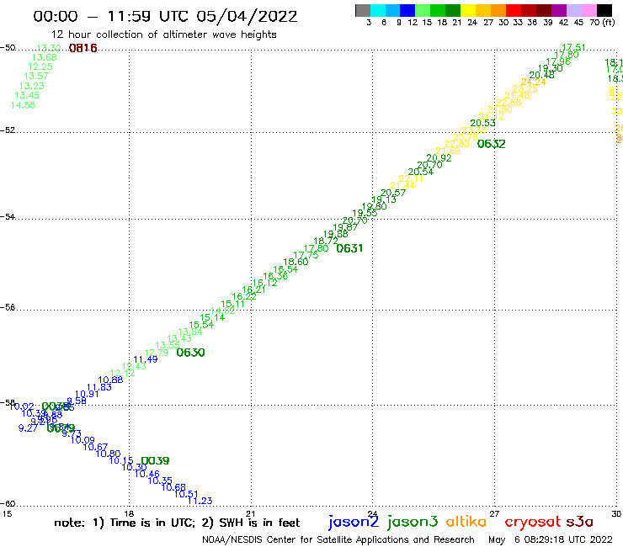Click the -54 latitude axis label

pyautogui.click(x=8, y=217)
